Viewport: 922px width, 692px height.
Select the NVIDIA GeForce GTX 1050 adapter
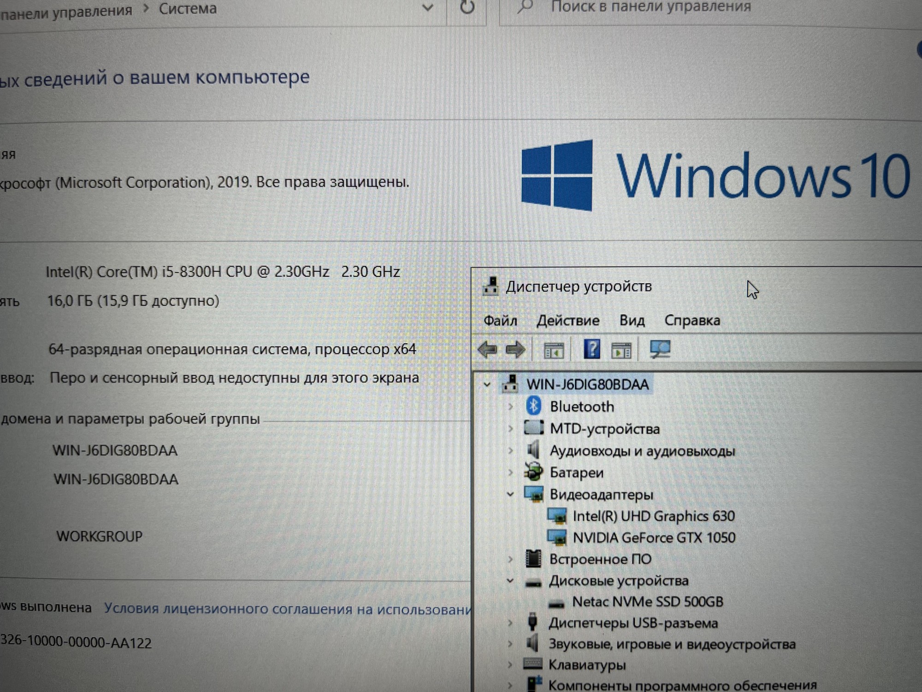click(x=654, y=538)
